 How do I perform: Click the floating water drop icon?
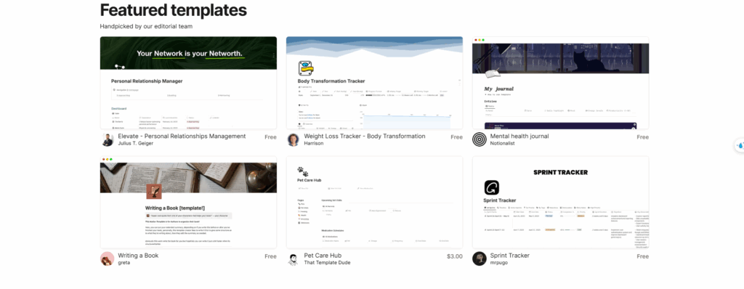740,146
